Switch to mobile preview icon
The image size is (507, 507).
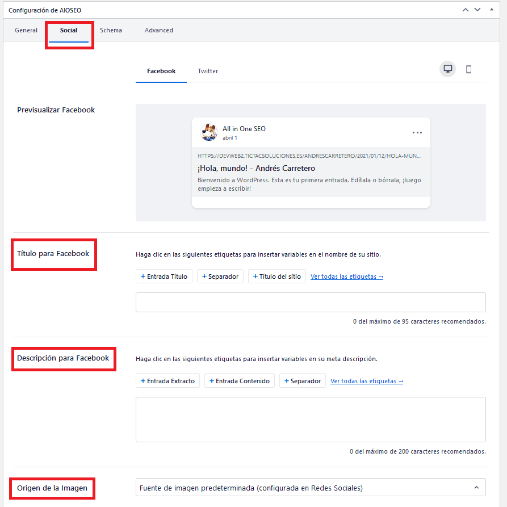tap(468, 69)
